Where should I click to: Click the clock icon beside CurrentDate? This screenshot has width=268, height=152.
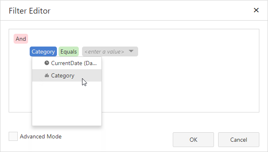[47, 63]
